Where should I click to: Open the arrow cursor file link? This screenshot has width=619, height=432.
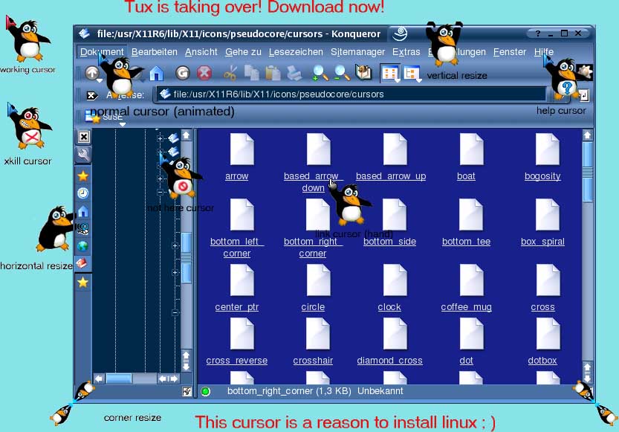(236, 176)
